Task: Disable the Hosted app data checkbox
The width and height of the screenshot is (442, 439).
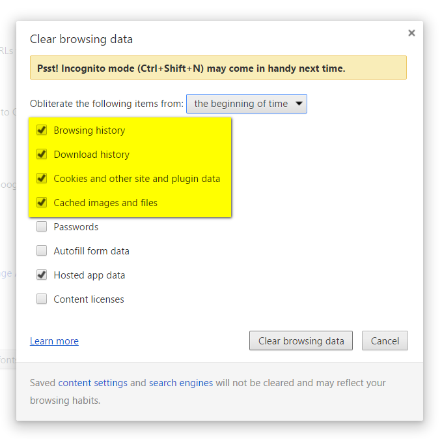Action: pos(42,275)
